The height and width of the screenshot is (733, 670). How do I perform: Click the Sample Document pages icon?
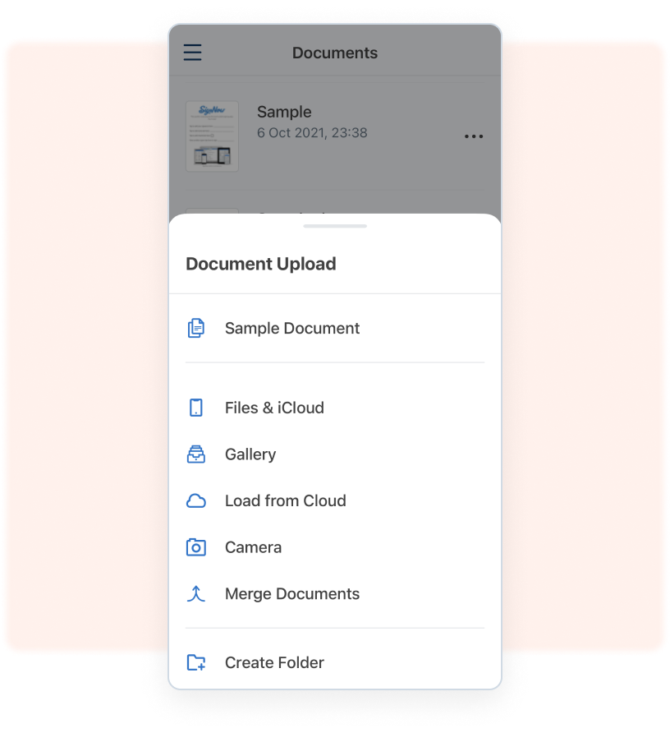pos(196,329)
